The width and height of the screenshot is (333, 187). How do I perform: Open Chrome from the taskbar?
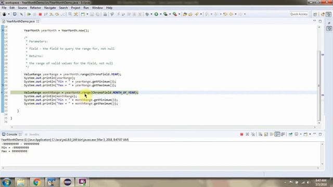[x=36, y=182]
